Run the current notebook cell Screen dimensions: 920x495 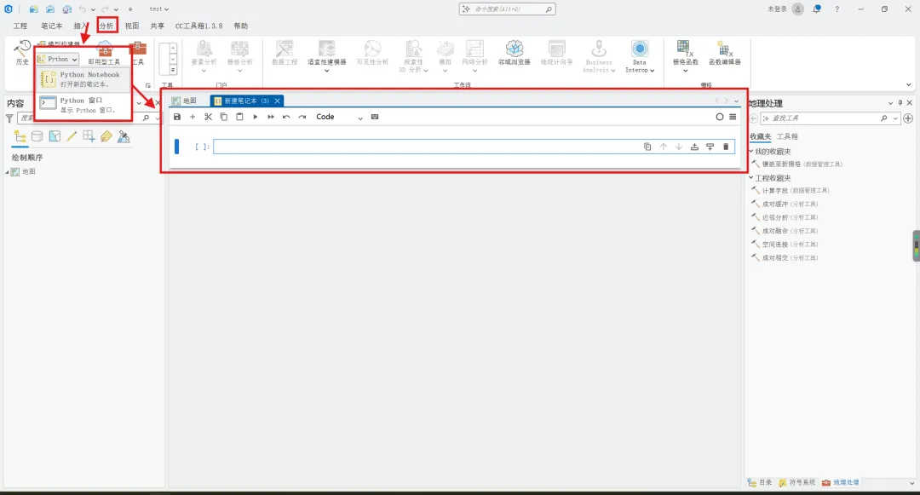click(256, 117)
